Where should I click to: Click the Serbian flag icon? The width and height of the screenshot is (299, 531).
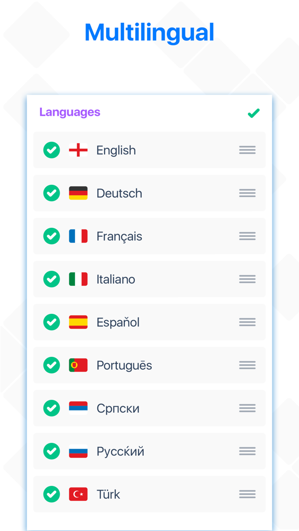coord(78,408)
